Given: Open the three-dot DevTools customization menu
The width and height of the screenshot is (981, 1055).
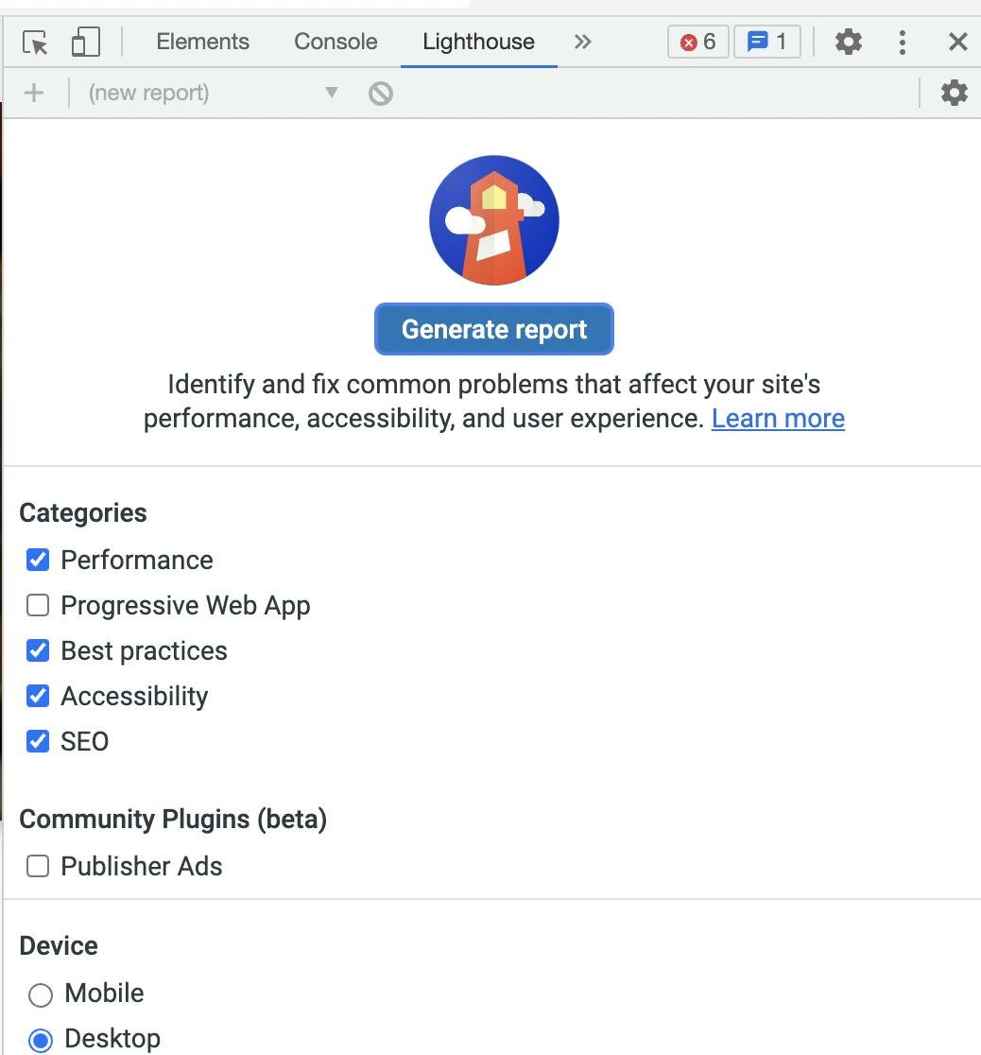Looking at the screenshot, I should 903,42.
